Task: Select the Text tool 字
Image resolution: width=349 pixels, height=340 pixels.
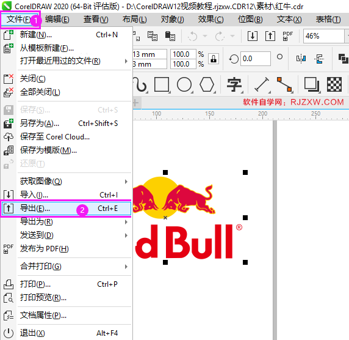Action: coord(234,84)
